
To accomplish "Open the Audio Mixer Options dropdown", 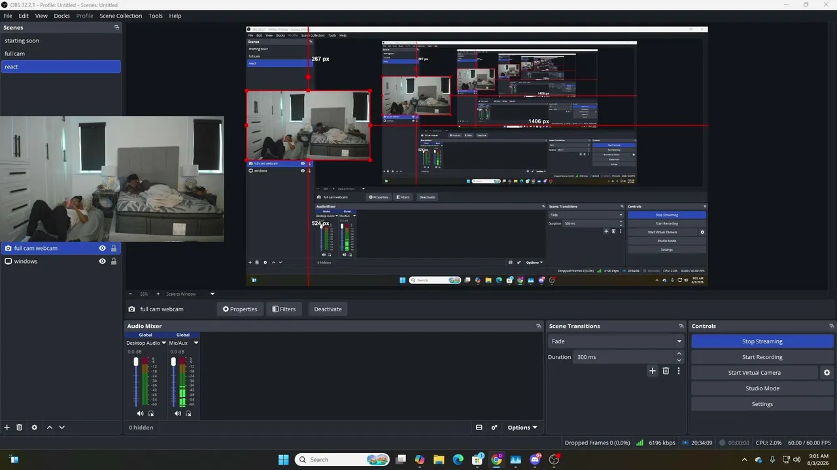I will coord(522,428).
